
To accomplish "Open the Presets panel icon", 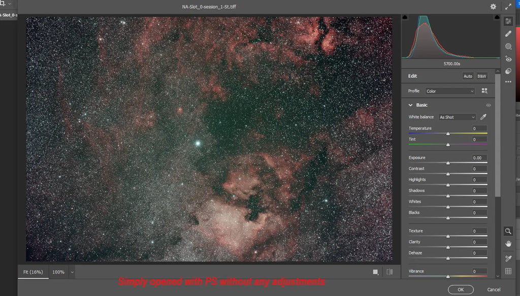I will tap(508, 71).
